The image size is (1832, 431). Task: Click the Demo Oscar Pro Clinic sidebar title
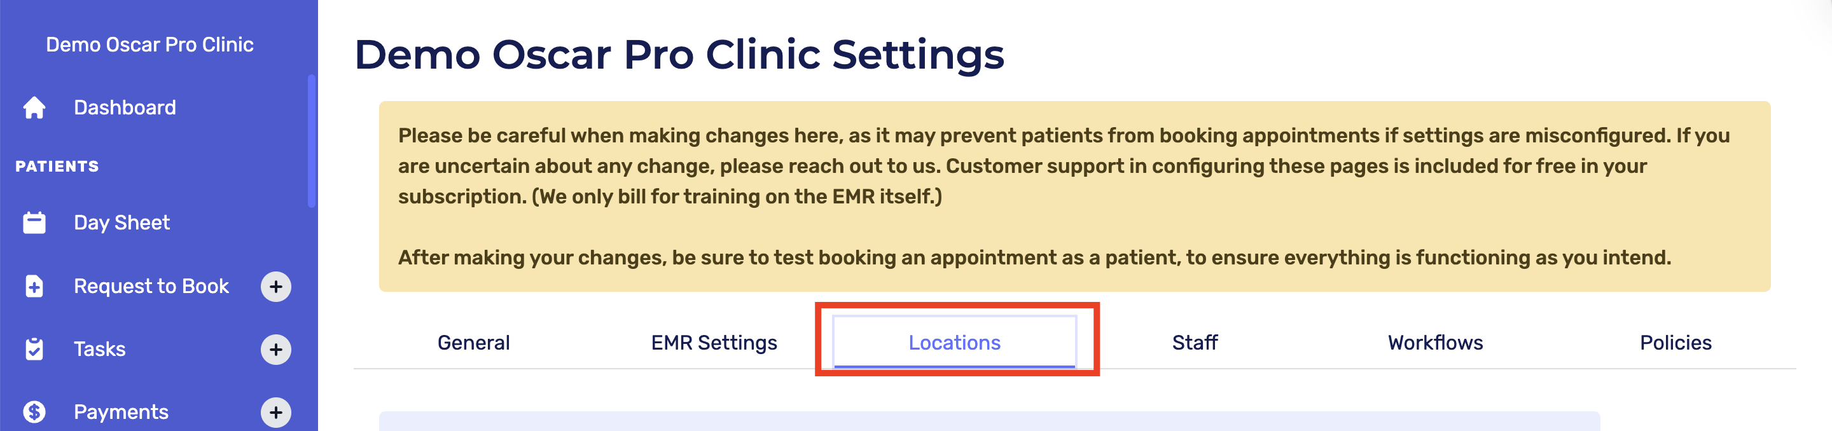(149, 44)
